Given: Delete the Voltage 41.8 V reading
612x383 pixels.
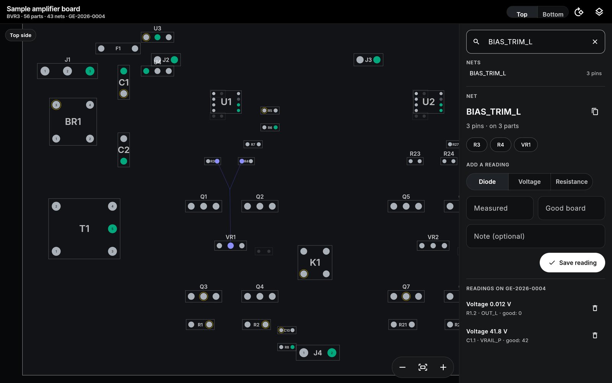Looking at the screenshot, I should [x=595, y=335].
